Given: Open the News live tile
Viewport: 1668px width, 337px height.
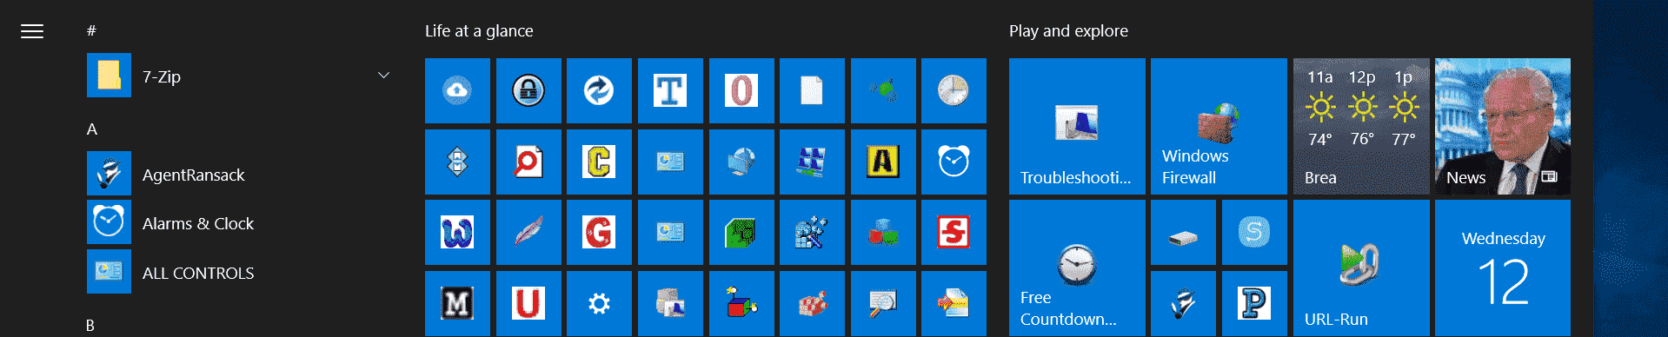Looking at the screenshot, I should [1503, 126].
